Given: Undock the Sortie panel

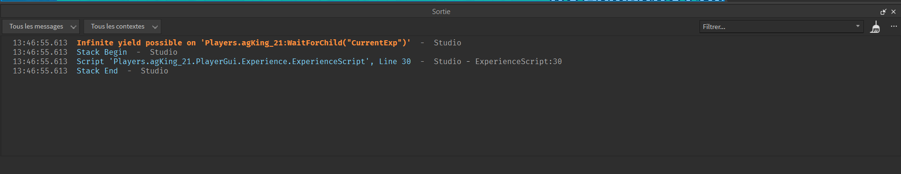Looking at the screenshot, I should 883,12.
